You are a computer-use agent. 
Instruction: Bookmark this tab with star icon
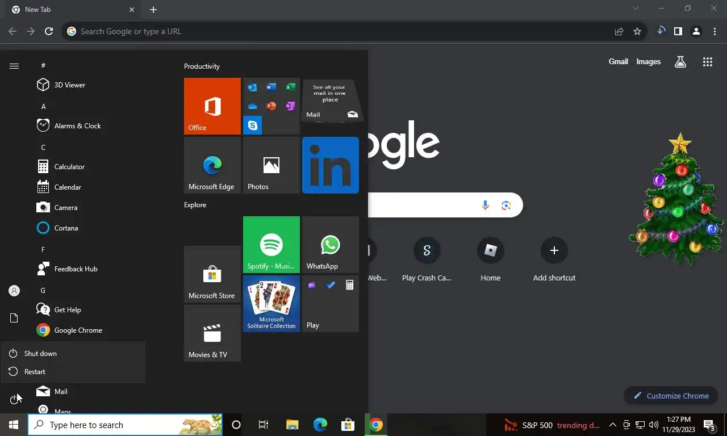click(637, 31)
